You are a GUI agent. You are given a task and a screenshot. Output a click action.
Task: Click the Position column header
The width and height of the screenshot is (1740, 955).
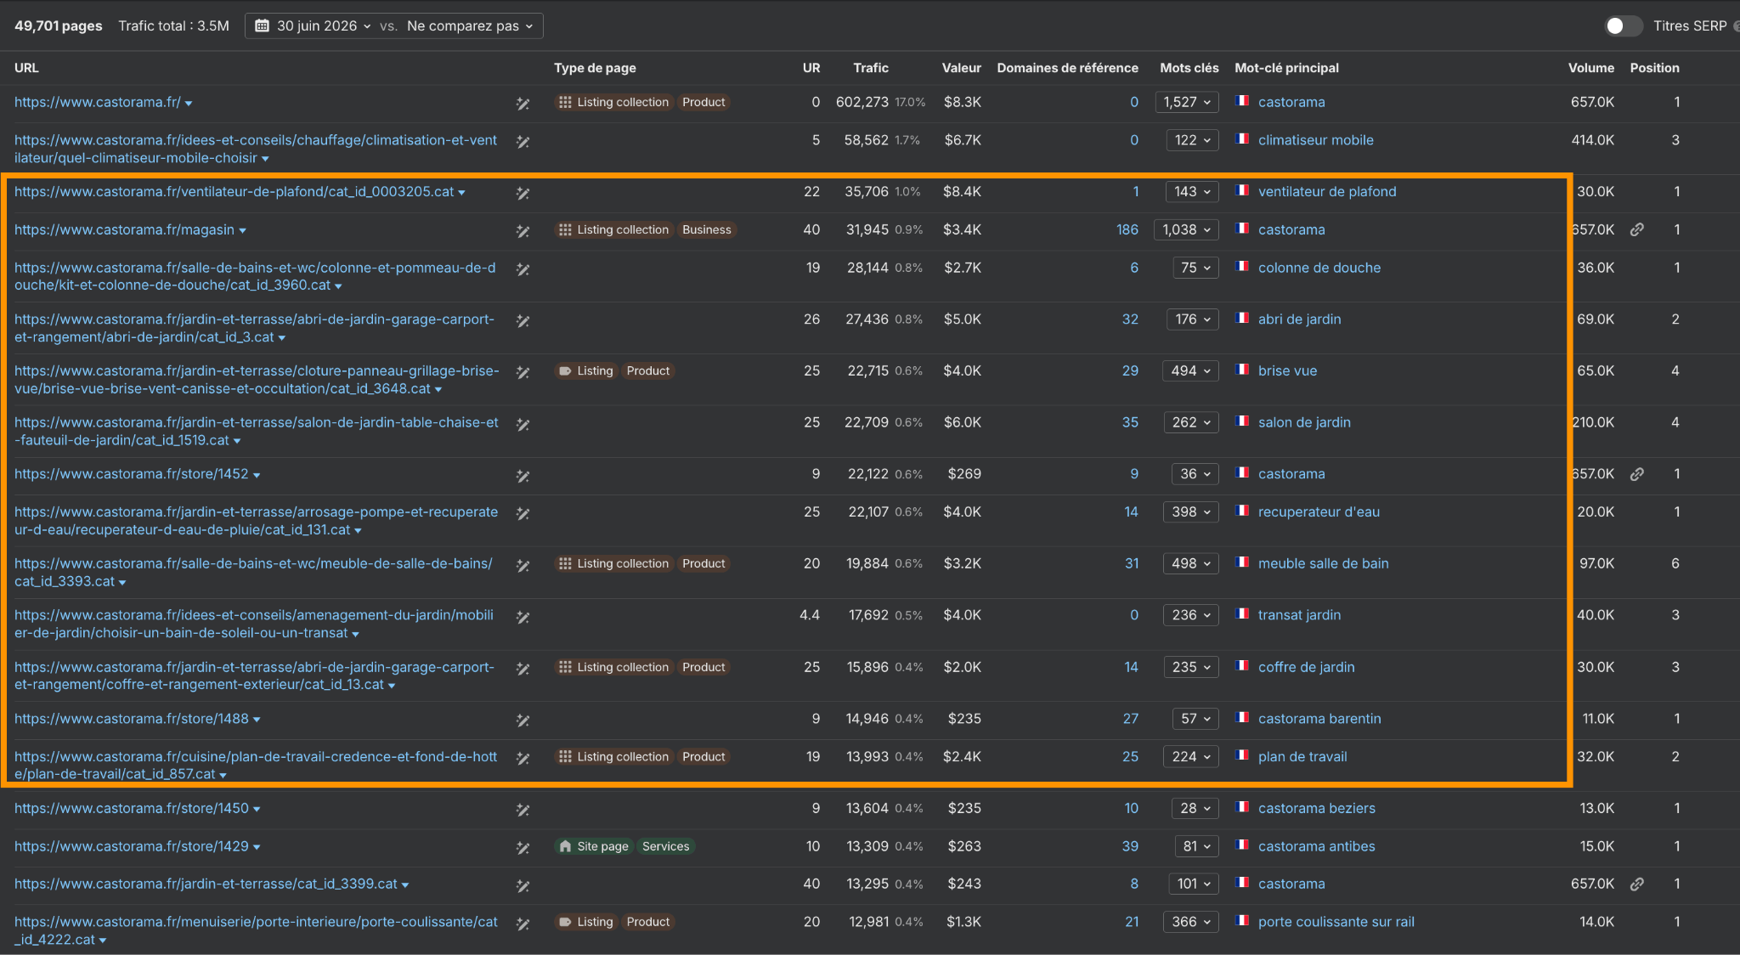coord(1654,68)
